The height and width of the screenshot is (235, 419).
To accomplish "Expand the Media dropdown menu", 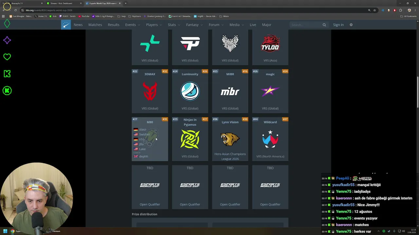I will [x=237, y=25].
